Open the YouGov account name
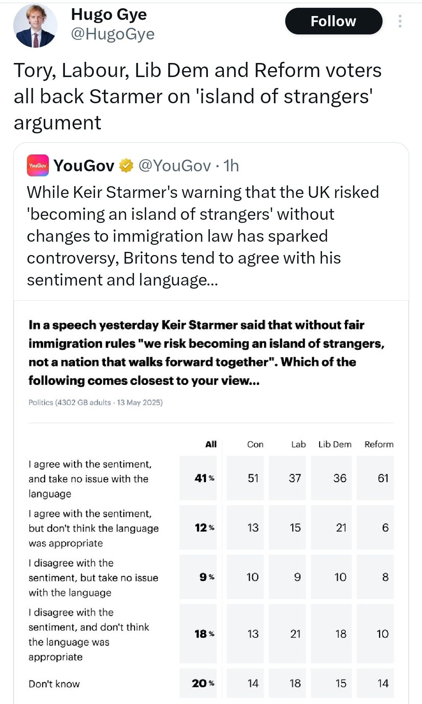Viewport: 422px width, 704px height. tap(84, 166)
